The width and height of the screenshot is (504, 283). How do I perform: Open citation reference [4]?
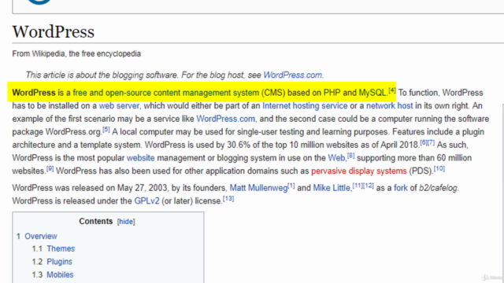pyautogui.click(x=392, y=90)
